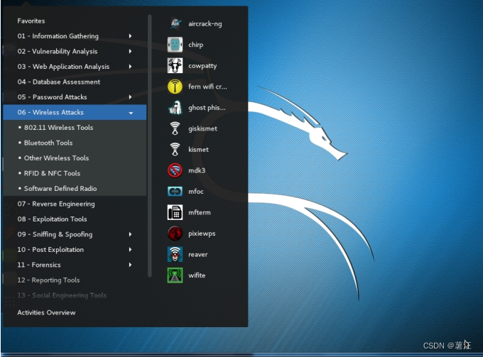Click the 'fern wifi cr...' label
Screen dimensions: 483x357
pos(207,87)
